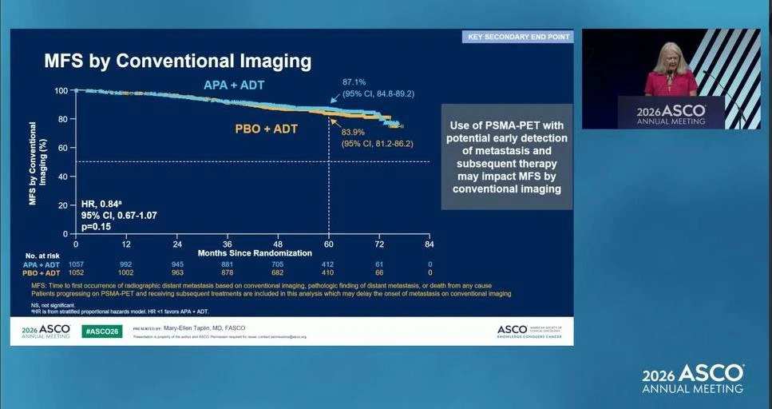Image resolution: width=772 pixels, height=409 pixels.
Task: Click the #ASCO26 hashtag badge
Action: [102, 332]
